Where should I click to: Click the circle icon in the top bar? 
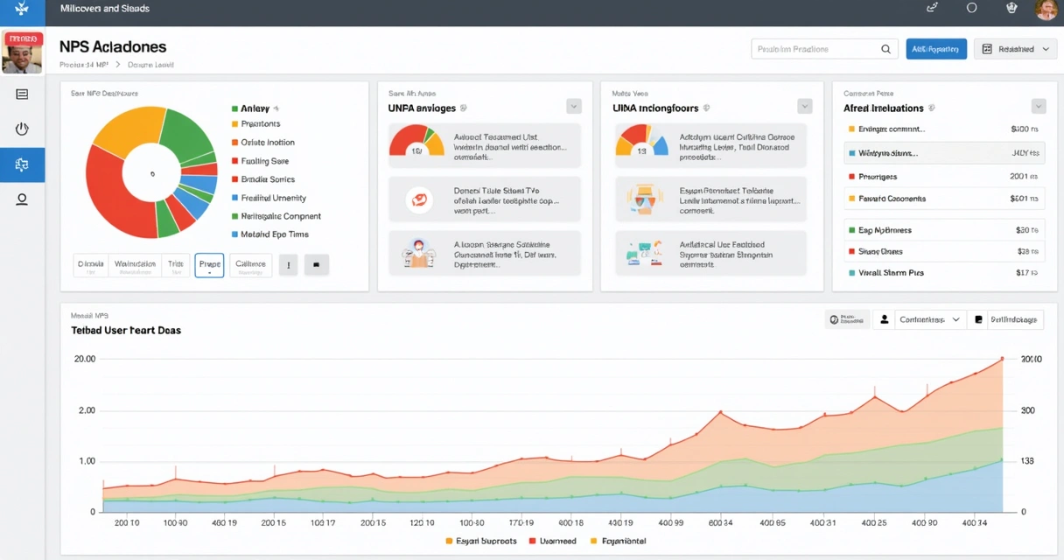click(x=971, y=8)
